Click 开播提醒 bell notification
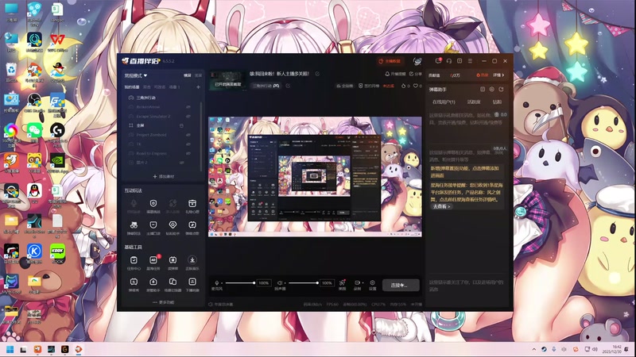Viewport: 636px width, 357px height. (x=395, y=74)
